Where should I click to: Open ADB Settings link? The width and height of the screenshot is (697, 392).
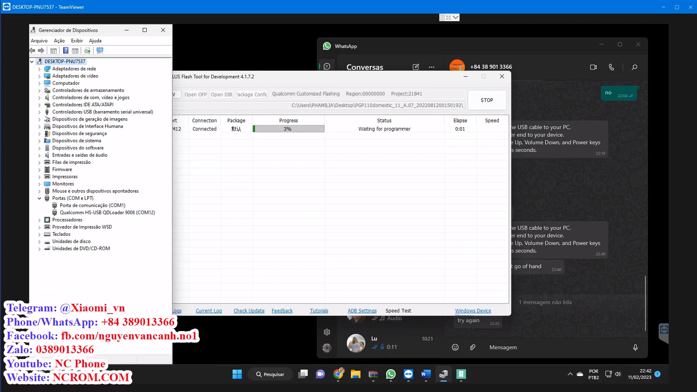click(x=362, y=311)
